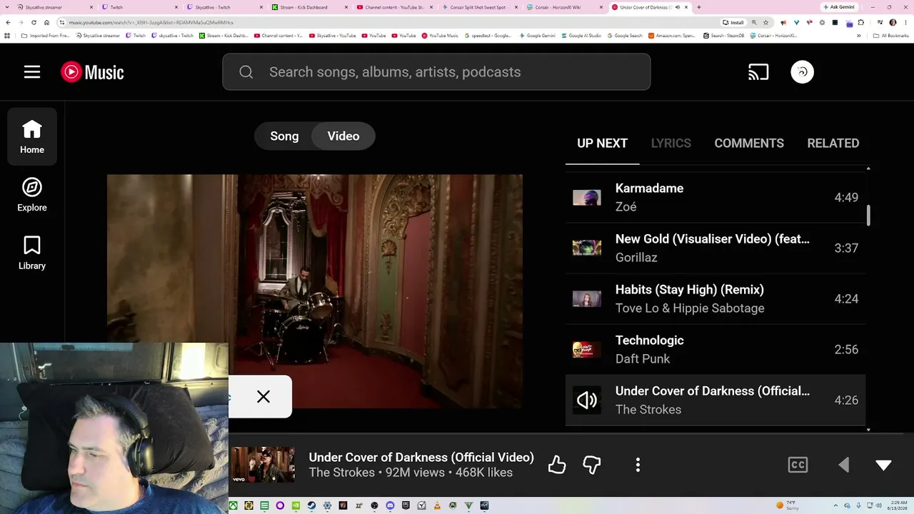This screenshot has height=514, width=914.
Task: Click the New Gold queue thumbnail
Action: pos(587,248)
